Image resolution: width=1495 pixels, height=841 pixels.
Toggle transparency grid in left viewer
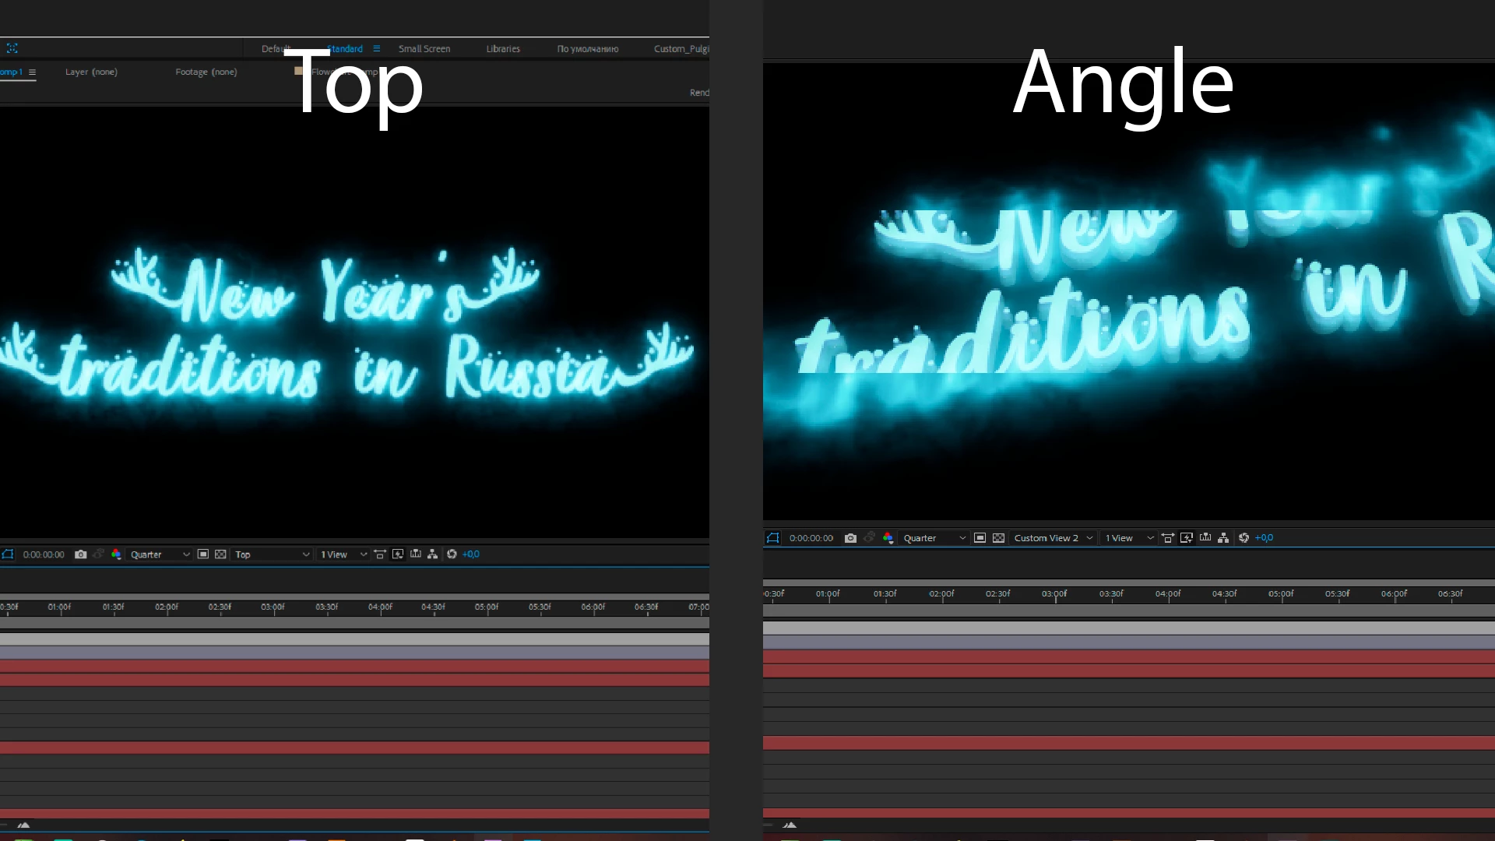point(220,554)
